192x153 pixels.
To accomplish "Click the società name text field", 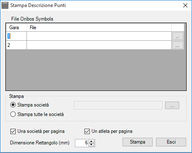I will [x=118, y=105].
